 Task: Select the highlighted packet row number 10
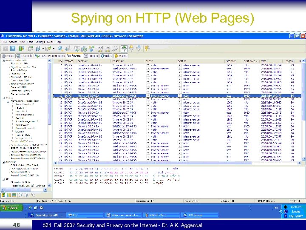pyautogui.click(x=177, y=96)
